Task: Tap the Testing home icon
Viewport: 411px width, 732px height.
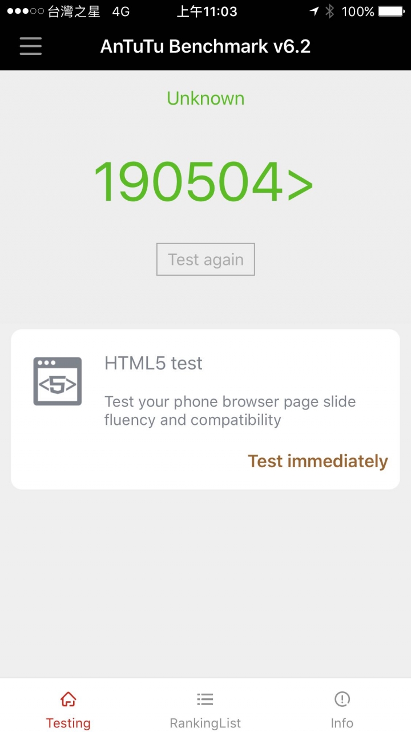Action: [68, 699]
